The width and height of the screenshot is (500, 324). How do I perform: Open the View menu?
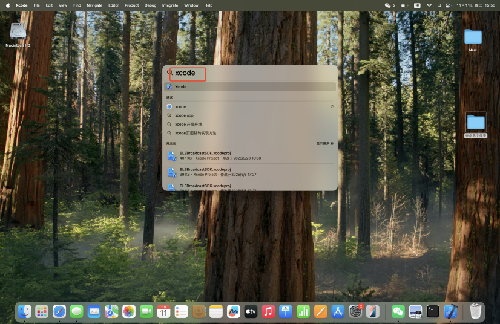tap(63, 5)
